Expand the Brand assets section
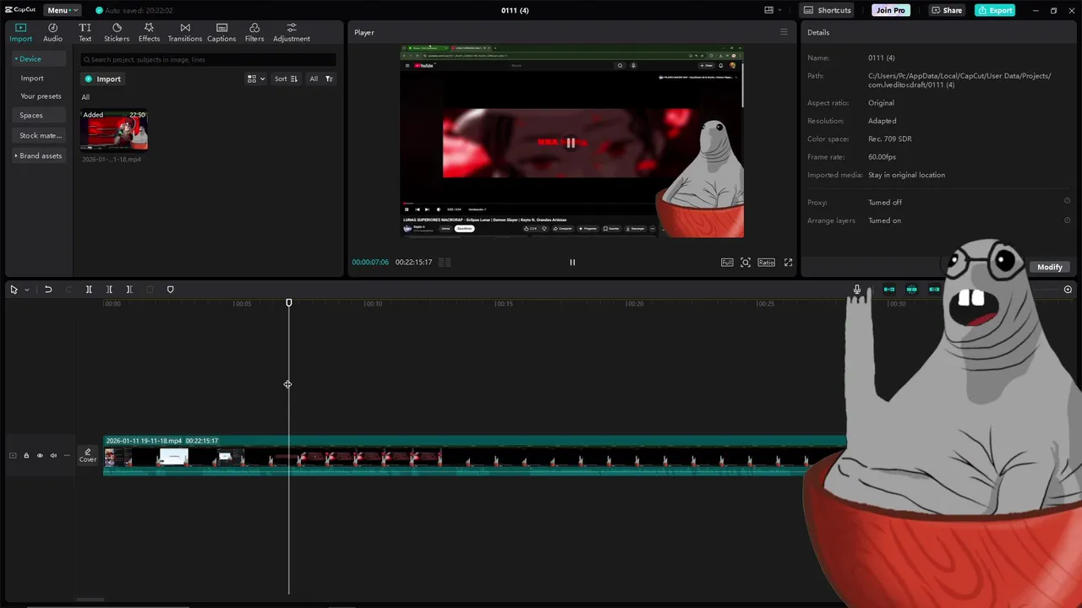This screenshot has height=608, width=1082. (38, 155)
